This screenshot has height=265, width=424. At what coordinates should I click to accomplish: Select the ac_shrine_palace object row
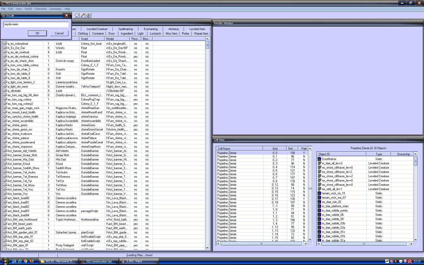104,138
